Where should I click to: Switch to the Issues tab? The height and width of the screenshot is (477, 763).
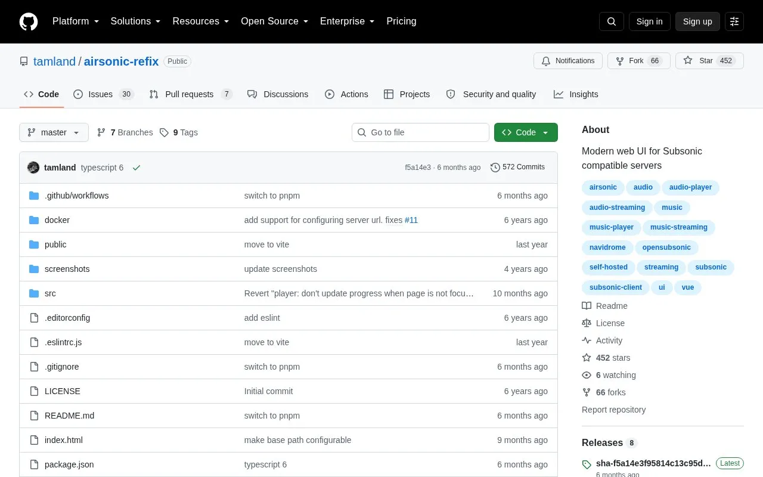click(x=104, y=94)
